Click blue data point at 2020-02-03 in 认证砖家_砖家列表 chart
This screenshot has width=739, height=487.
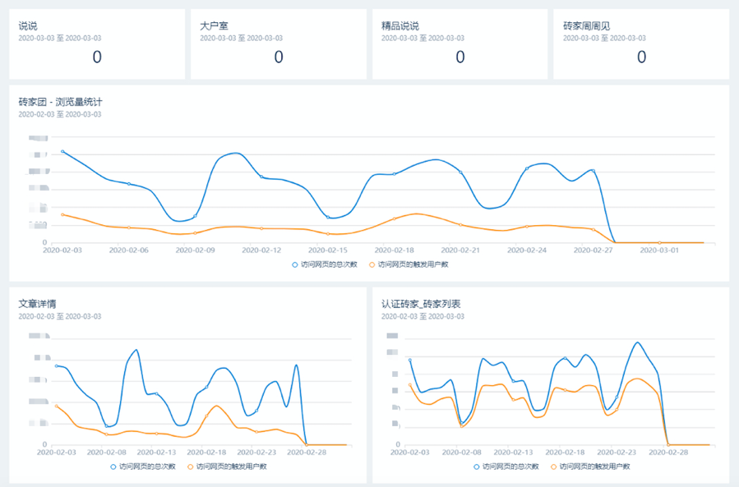[409, 360]
